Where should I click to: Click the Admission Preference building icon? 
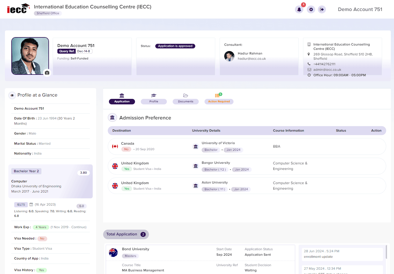112,118
